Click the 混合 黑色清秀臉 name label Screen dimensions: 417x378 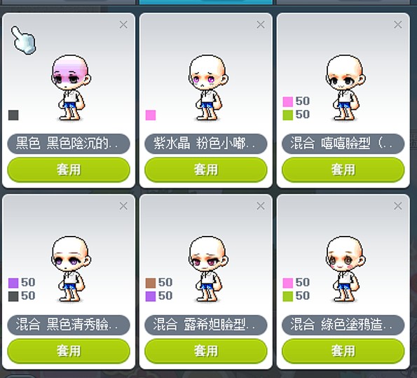click(69, 325)
